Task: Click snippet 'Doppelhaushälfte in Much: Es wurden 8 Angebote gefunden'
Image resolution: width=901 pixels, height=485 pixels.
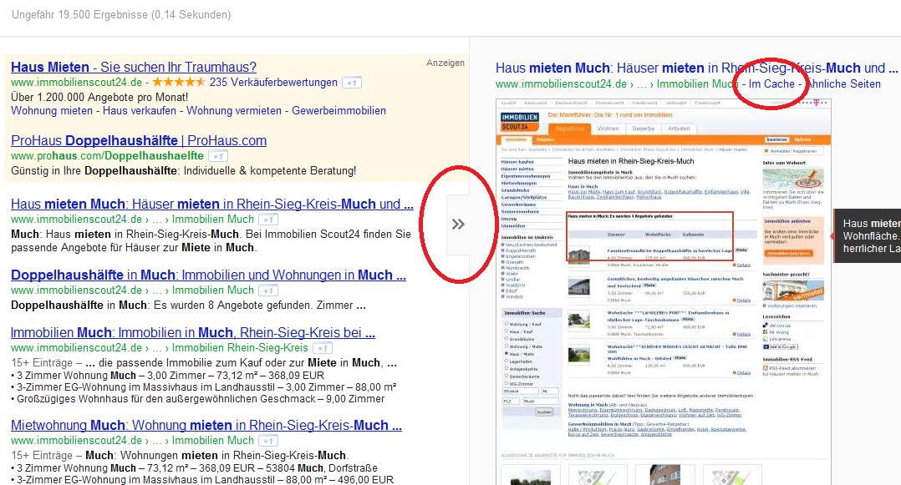Action: pos(189,306)
